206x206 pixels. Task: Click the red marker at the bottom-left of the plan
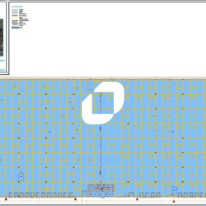pyautogui.click(x=5, y=198)
